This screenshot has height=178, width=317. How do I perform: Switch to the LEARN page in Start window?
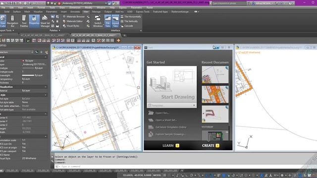coord(171,145)
